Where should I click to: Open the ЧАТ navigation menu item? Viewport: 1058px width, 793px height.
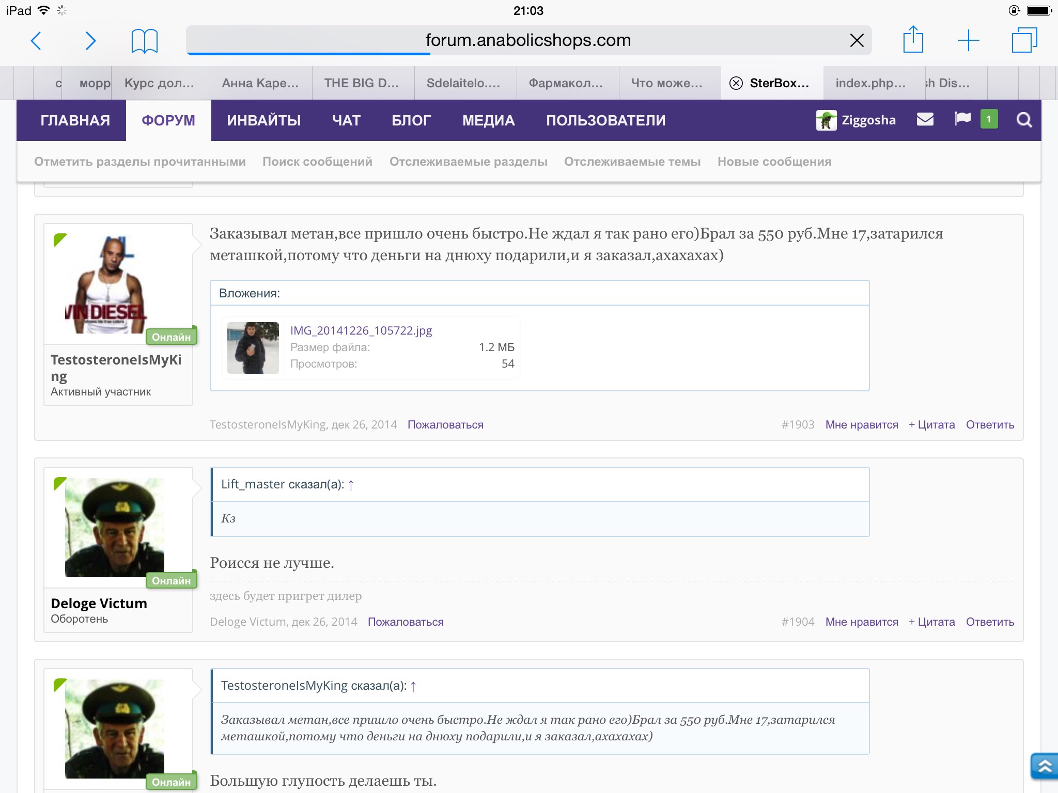point(346,120)
